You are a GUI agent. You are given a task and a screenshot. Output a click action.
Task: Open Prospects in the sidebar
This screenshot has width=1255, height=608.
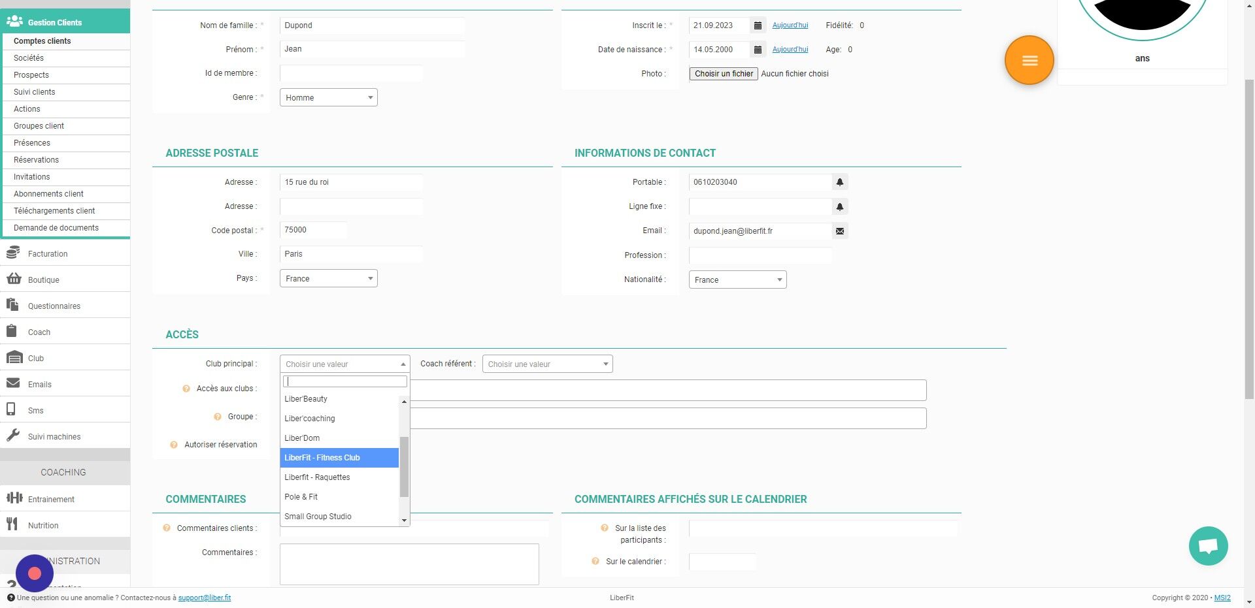[x=65, y=75]
